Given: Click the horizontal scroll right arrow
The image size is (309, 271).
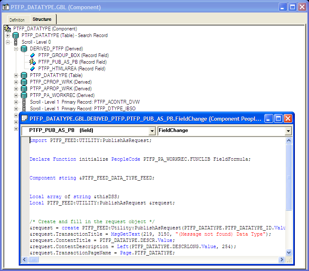Looking at the screenshot, I should pyautogui.click(x=282, y=260).
